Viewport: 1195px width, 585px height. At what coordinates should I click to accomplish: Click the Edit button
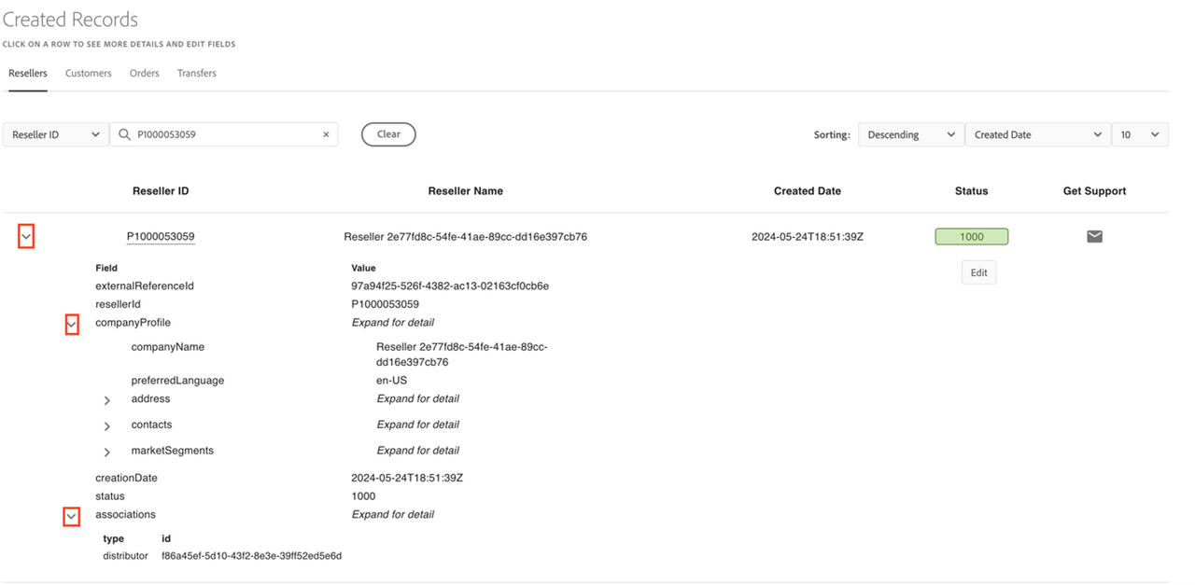tap(978, 272)
